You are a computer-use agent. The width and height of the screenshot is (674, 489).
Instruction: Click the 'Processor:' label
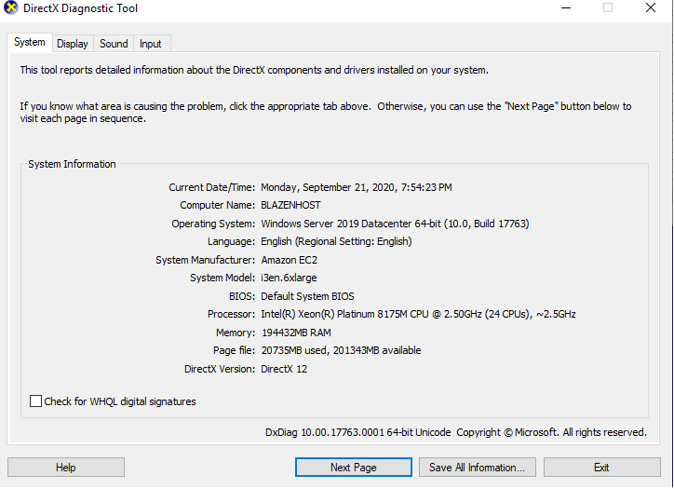(x=231, y=315)
